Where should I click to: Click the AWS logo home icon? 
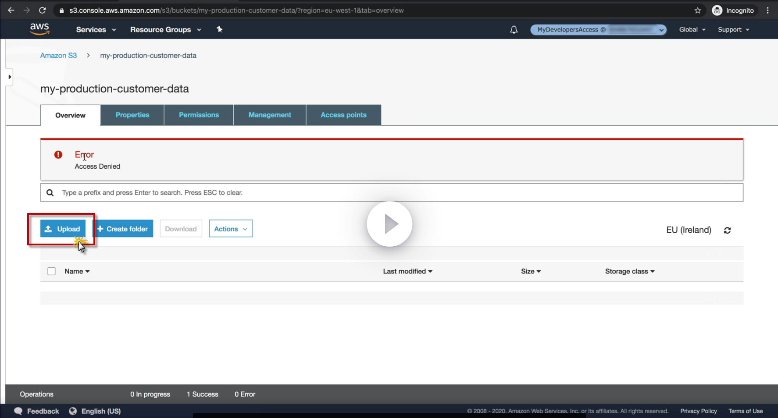coord(39,29)
